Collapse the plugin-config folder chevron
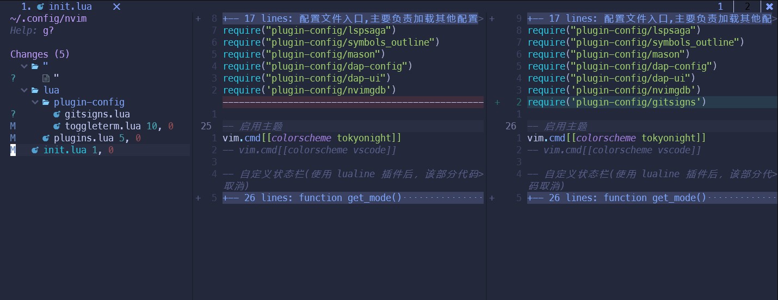 (35, 102)
